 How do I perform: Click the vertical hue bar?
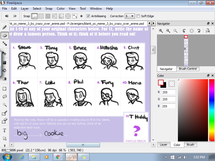(x=212, y=110)
